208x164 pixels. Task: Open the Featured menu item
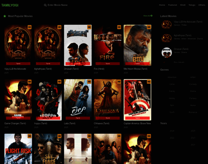tap(172, 5)
